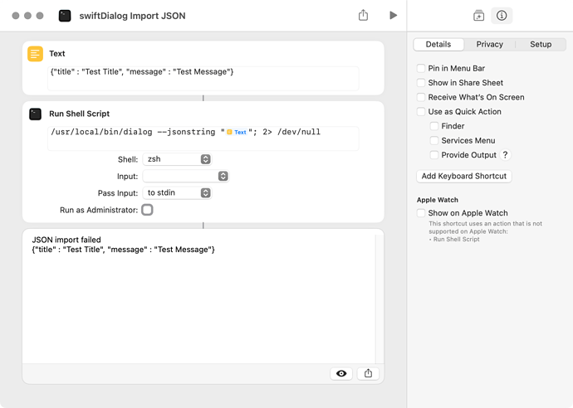Screen dimensions: 573x408
Task: Click the terminal shortcut icon beside the title
Action: [65, 16]
